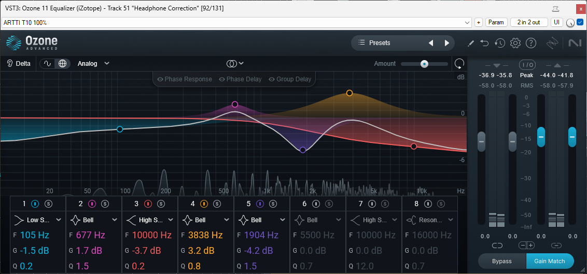Show the Group Delay view

point(290,79)
